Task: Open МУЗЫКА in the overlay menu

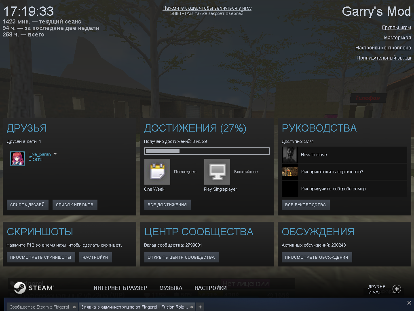Action: tap(171, 288)
